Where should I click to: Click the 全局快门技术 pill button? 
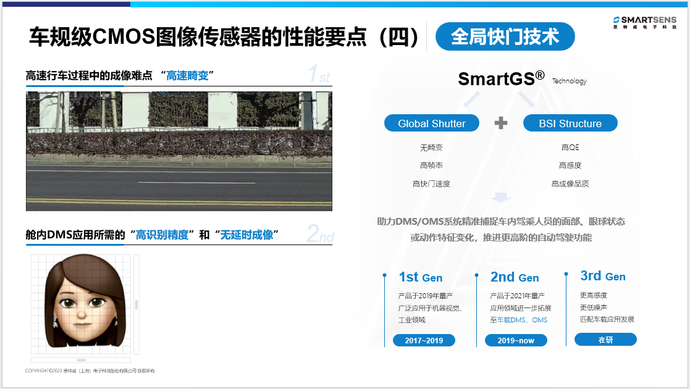click(505, 36)
